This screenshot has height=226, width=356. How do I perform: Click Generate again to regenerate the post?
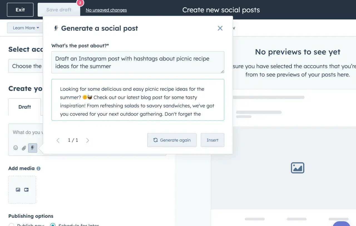[172, 140]
